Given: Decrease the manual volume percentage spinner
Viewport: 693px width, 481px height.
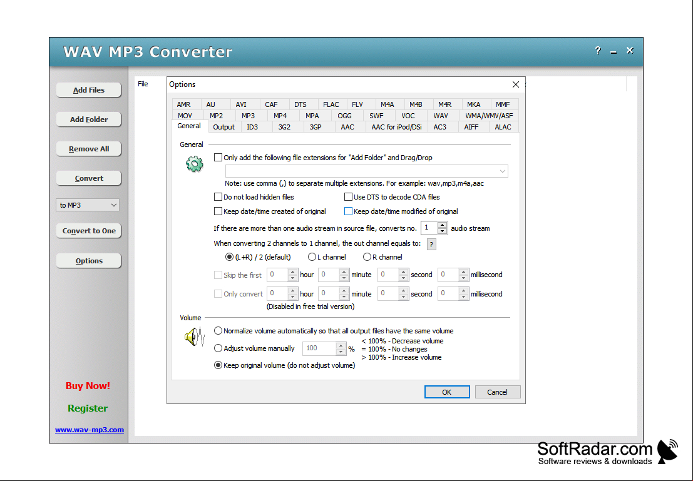Looking at the screenshot, I should (x=341, y=352).
